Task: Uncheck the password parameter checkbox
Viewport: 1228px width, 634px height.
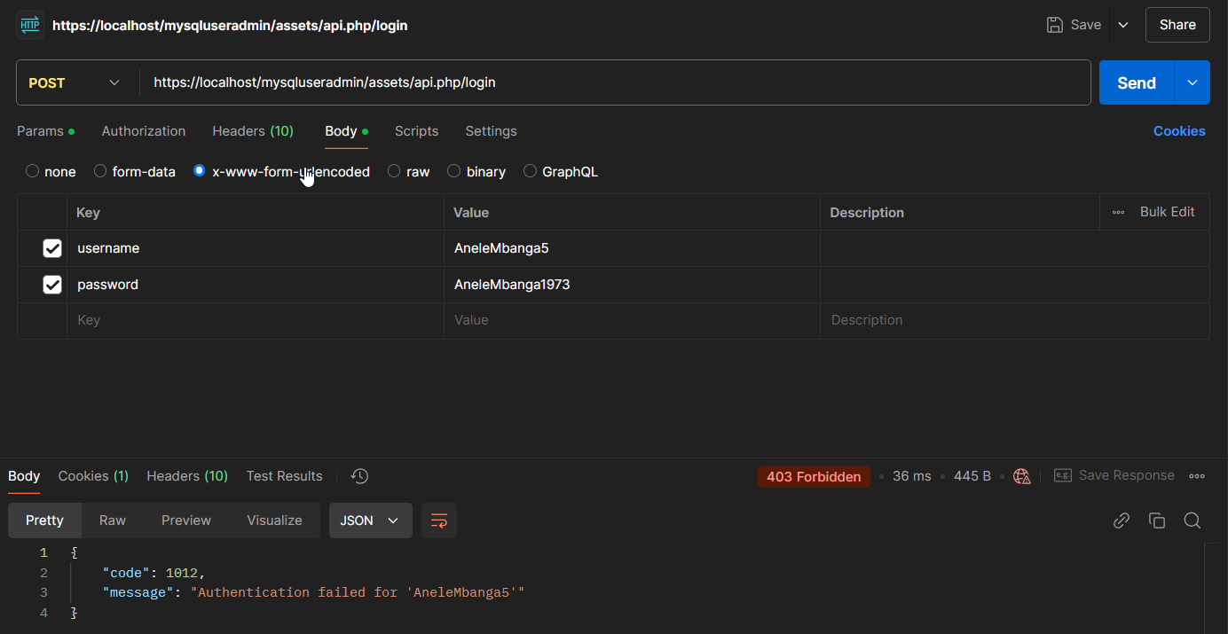Action: [x=52, y=285]
